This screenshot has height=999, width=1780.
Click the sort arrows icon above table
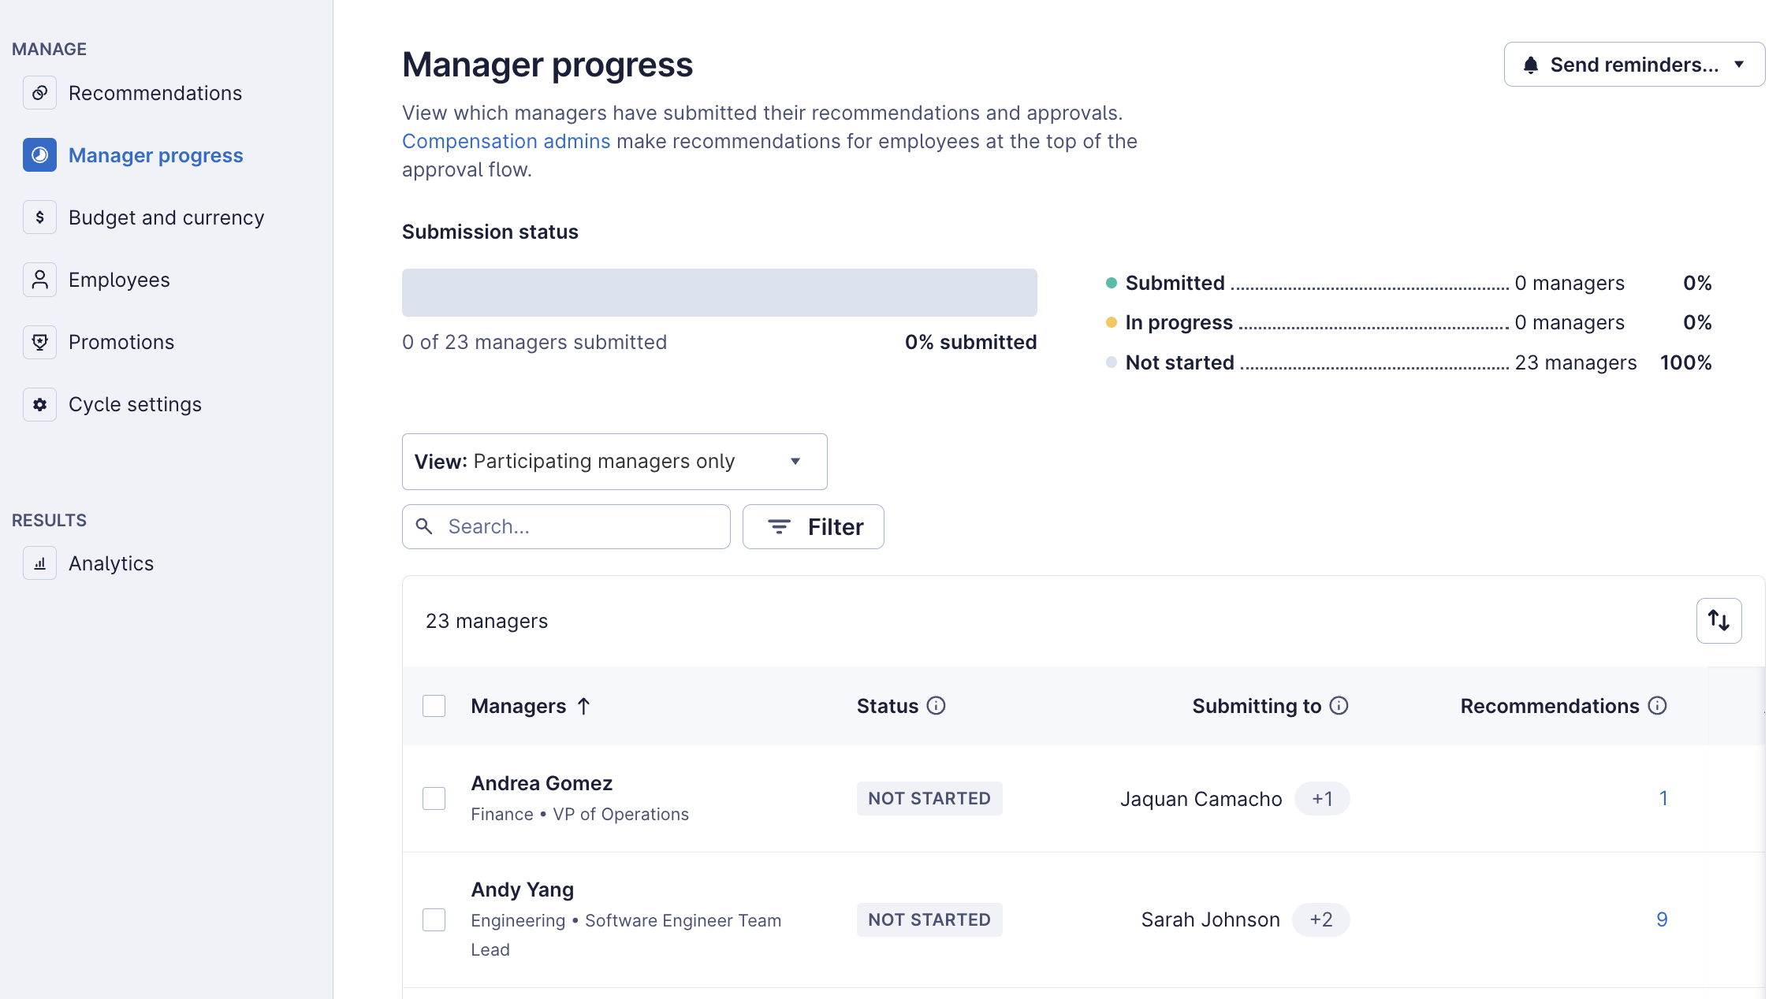tap(1719, 621)
